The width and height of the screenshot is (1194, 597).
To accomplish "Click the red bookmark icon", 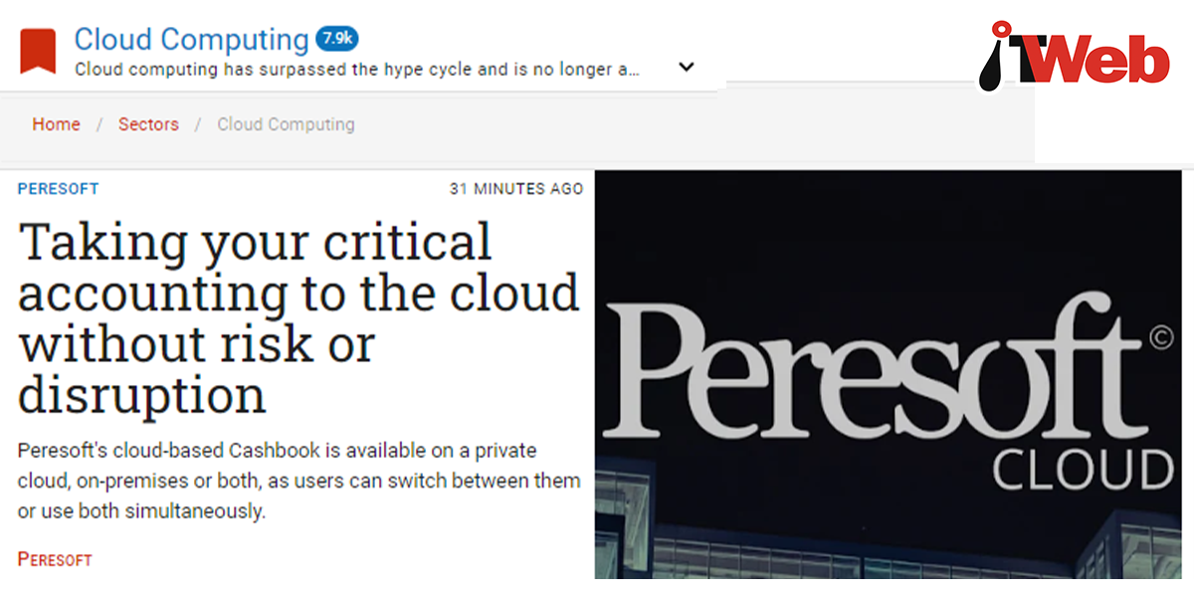I will click(x=38, y=52).
